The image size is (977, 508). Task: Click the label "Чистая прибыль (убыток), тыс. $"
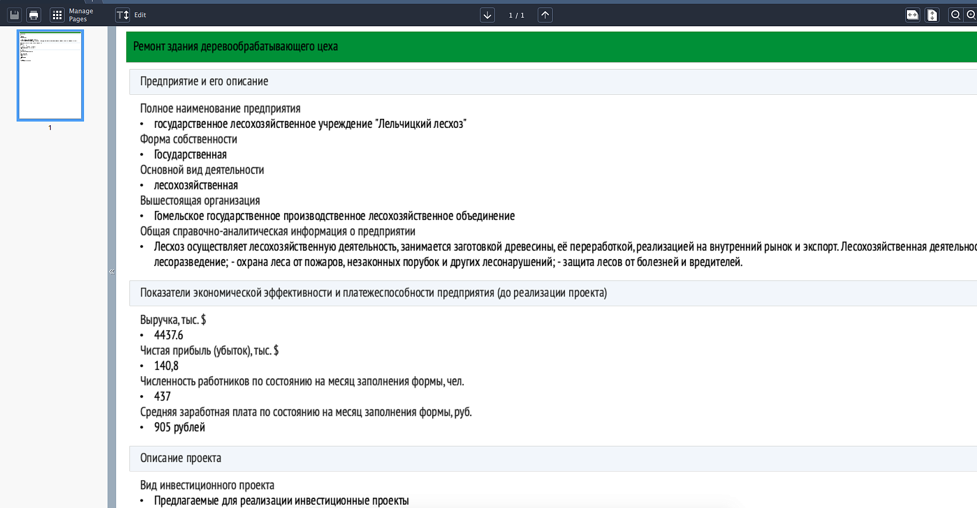[x=209, y=351]
